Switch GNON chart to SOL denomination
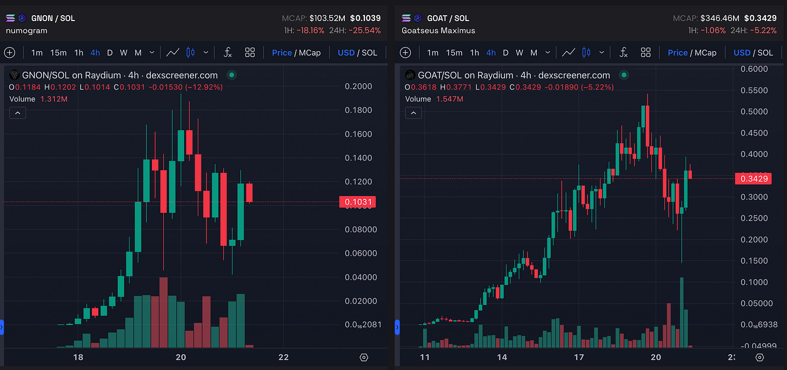 click(x=370, y=52)
